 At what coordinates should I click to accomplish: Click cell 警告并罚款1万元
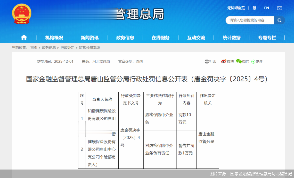(x=186, y=149)
